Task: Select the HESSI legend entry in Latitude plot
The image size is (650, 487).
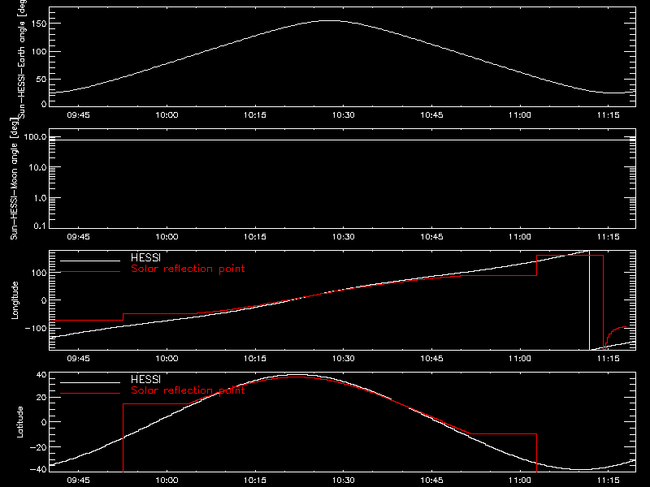Action: 145,379
